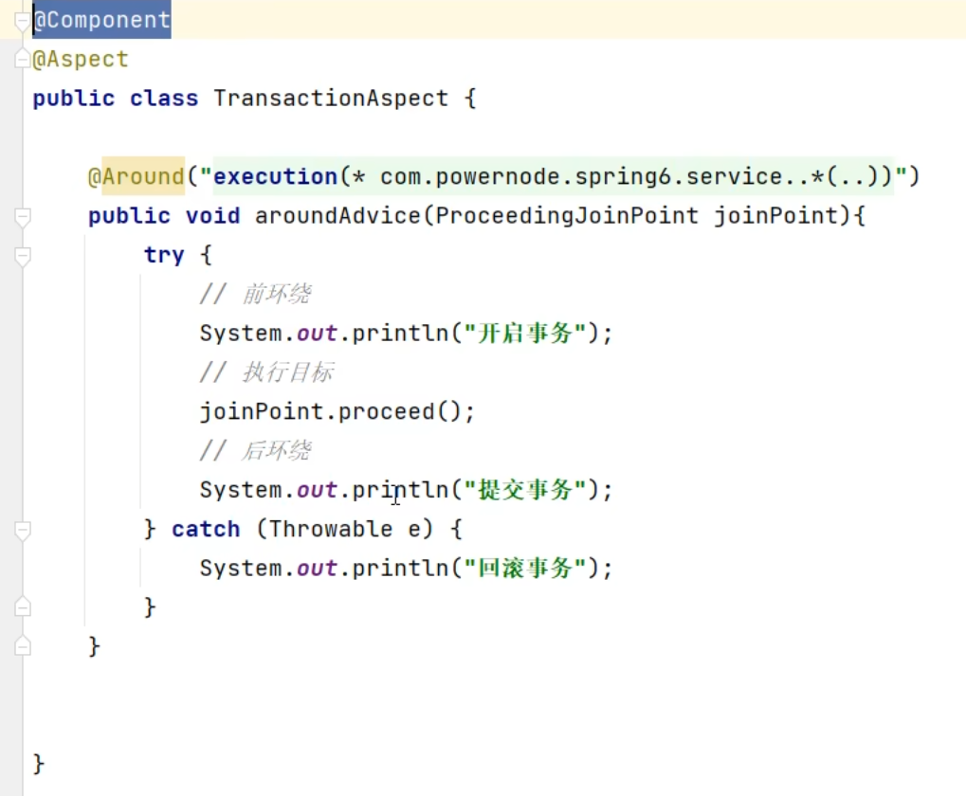Collapse the catch block gutter marker

coord(22,530)
